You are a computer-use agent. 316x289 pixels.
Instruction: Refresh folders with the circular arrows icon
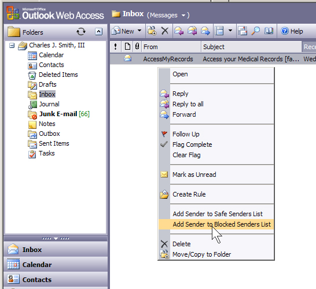coord(81,32)
